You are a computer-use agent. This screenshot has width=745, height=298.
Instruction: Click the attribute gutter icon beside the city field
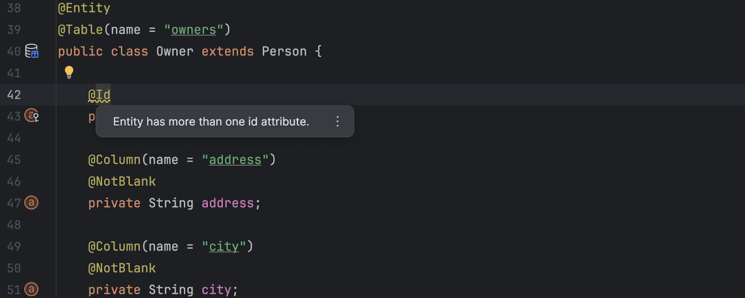coord(31,289)
